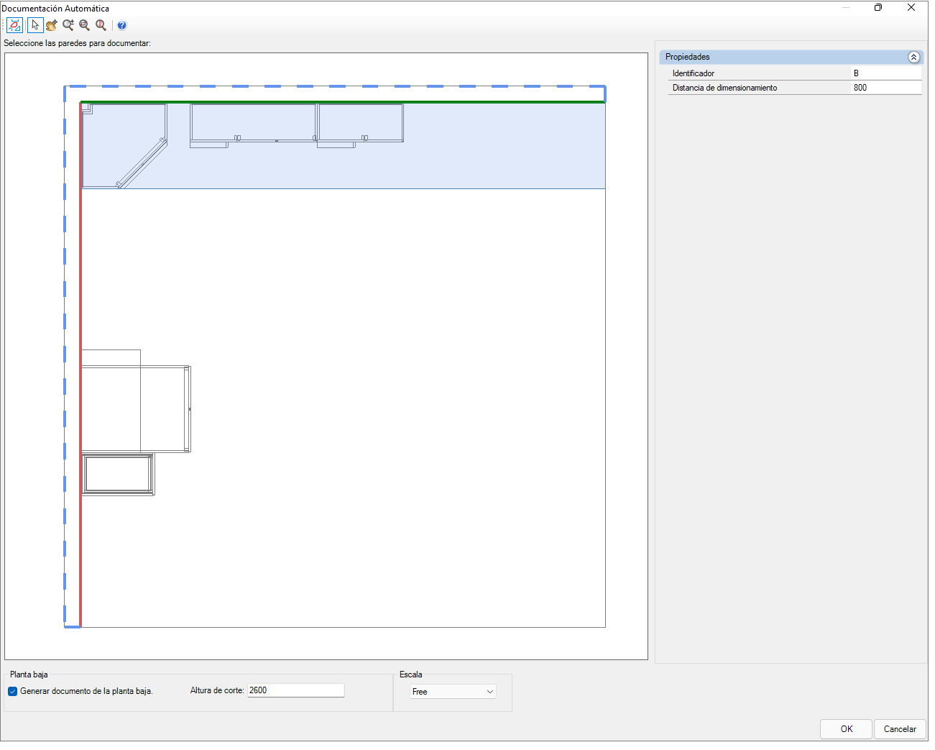This screenshot has height=750, width=935.
Task: Uncheck Generar documento de la planta baja
Action: point(12,691)
